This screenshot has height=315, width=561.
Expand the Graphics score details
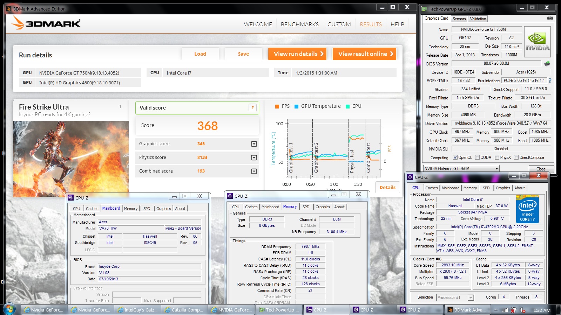254,144
